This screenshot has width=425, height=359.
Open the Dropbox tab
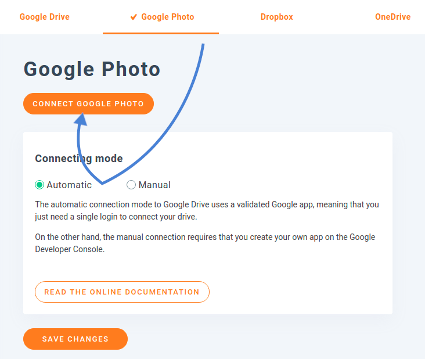(x=276, y=17)
